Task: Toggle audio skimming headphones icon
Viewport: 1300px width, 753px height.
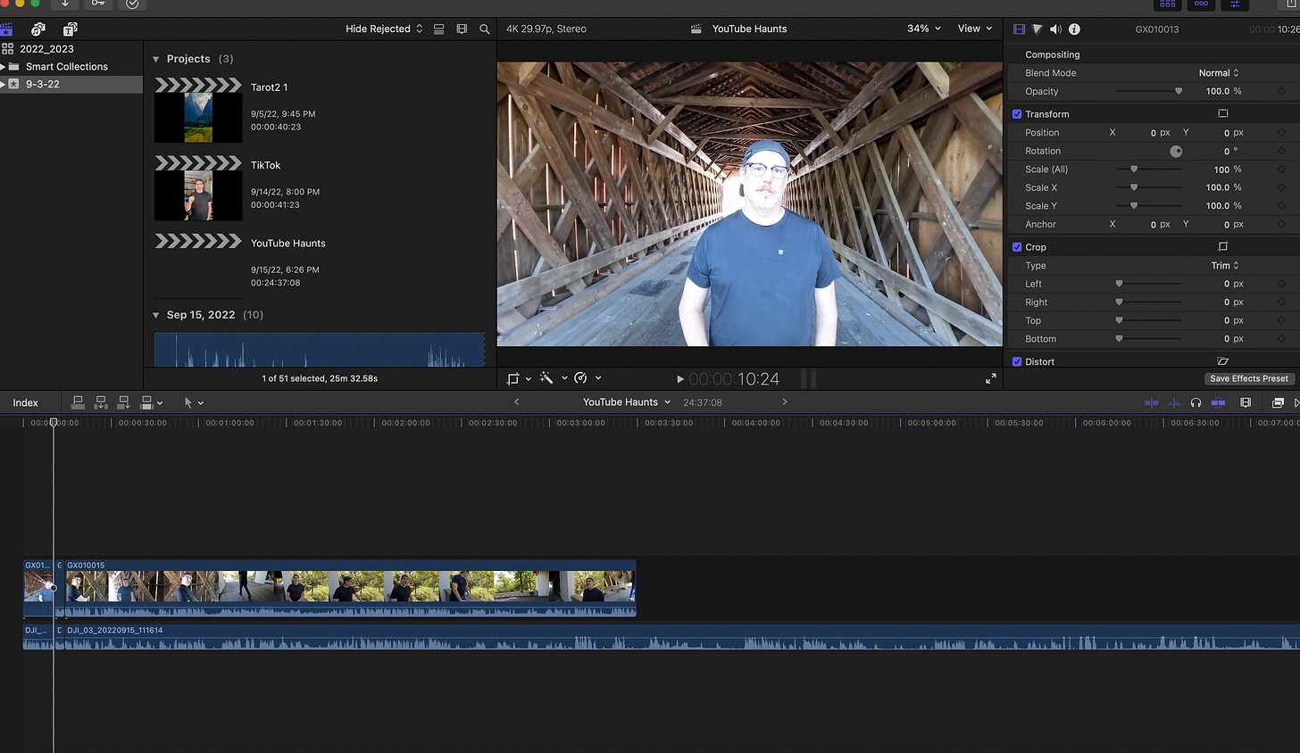Action: [x=1196, y=402]
